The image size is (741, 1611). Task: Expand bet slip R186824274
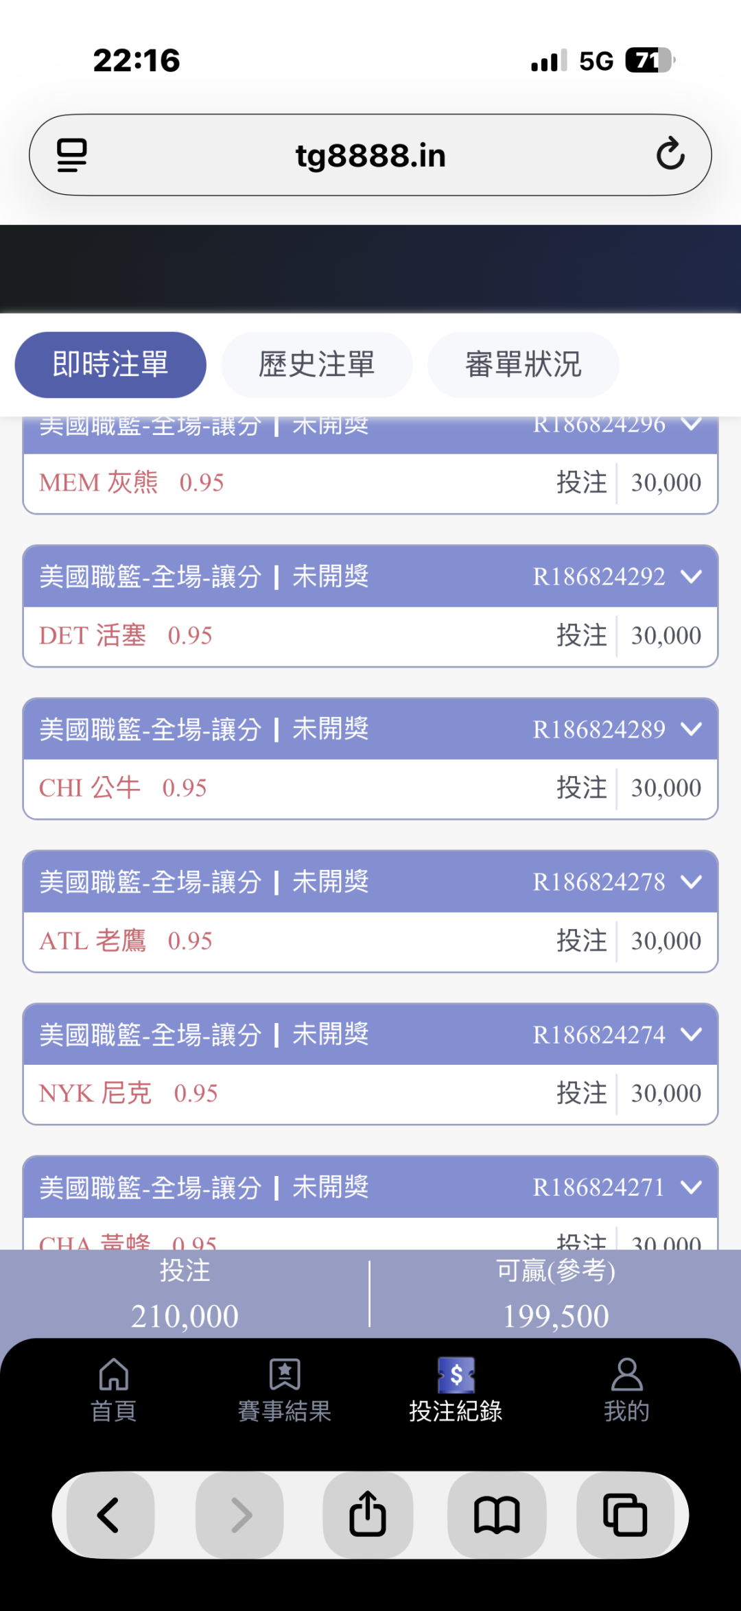pos(692,1034)
